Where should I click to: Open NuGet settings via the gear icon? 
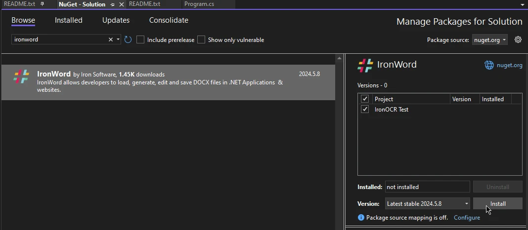[518, 39]
